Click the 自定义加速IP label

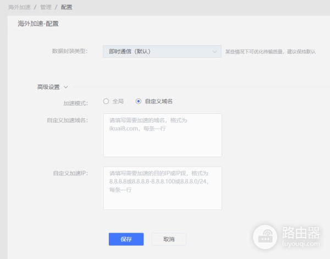(x=70, y=173)
